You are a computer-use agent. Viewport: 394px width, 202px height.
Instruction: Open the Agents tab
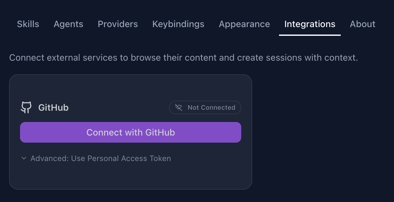pyautogui.click(x=68, y=24)
